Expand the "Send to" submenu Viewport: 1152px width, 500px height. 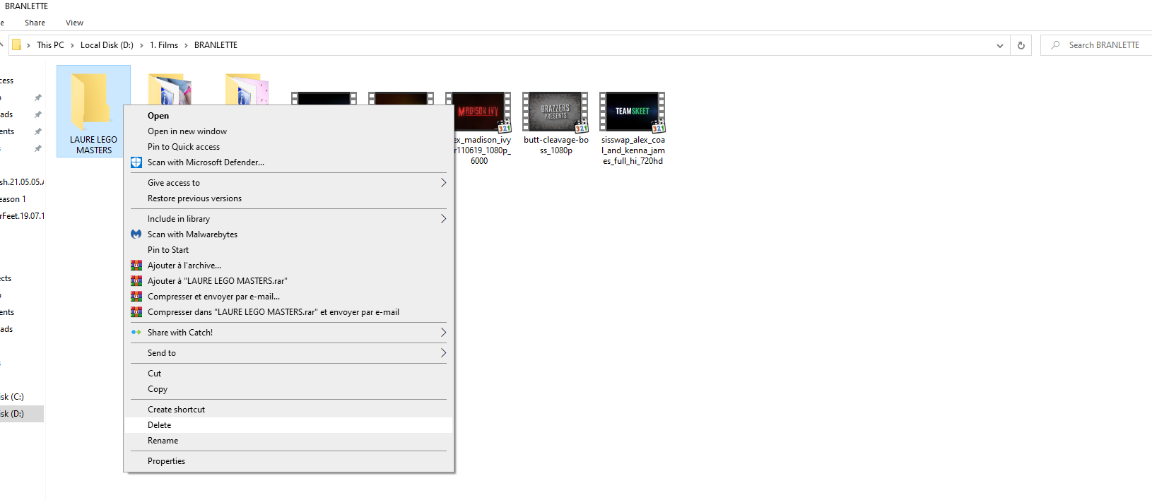443,353
